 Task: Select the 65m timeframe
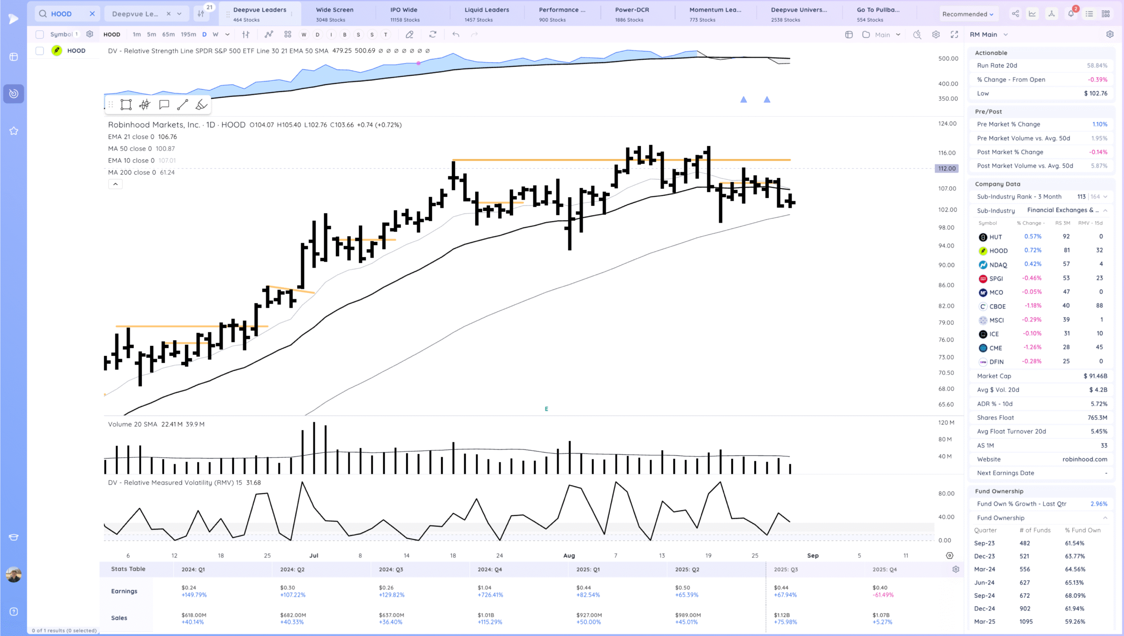(x=168, y=34)
